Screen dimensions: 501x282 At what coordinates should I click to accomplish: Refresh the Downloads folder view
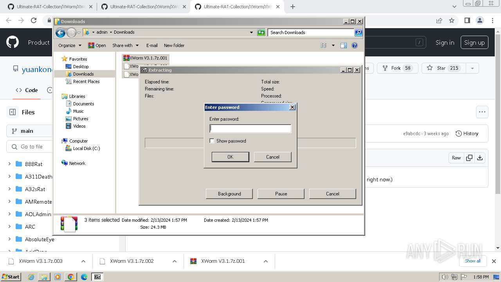pyautogui.click(x=261, y=33)
